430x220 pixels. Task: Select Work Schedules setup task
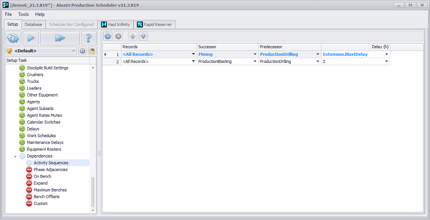41,136
